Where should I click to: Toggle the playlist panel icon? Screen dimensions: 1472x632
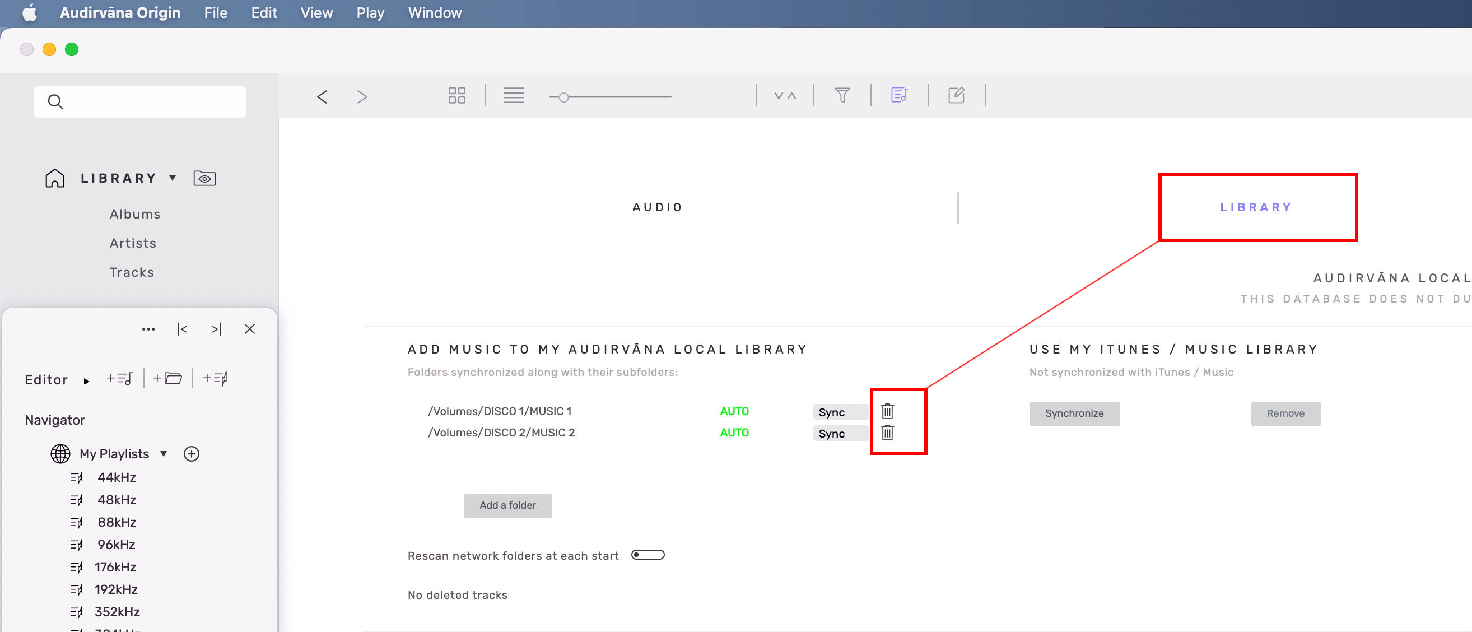point(900,95)
